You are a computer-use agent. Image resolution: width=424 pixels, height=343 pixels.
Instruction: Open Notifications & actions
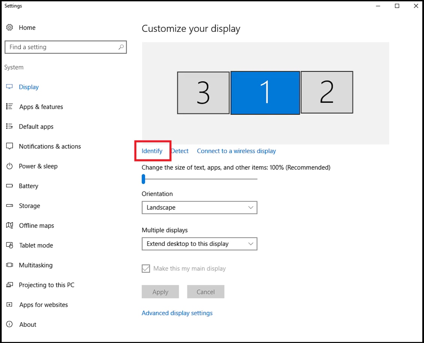click(50, 146)
